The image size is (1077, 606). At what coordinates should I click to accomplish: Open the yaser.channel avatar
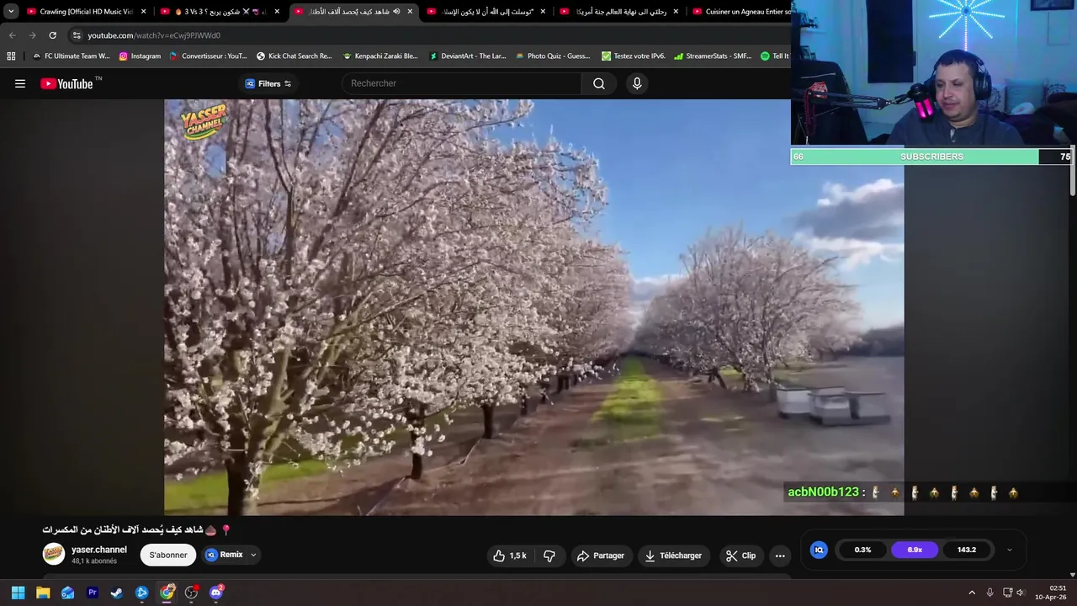(54, 554)
